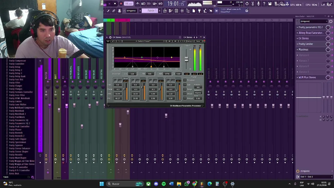Load previous preset arrow in C4
Screen dimensions: 334x188
click(169, 41)
